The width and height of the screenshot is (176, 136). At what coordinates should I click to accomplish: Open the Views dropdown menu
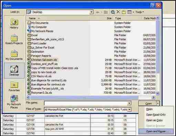tap(131, 12)
